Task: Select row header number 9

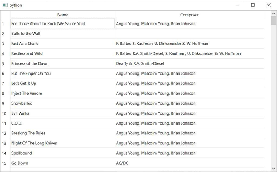Action: [x=5, y=103]
